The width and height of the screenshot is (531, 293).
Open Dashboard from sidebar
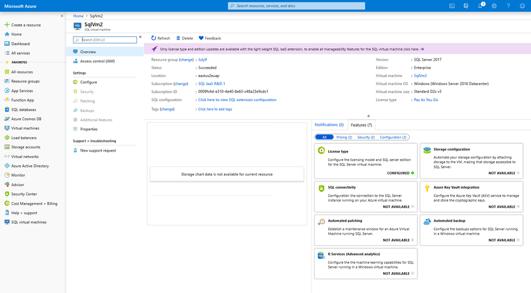[x=20, y=44]
